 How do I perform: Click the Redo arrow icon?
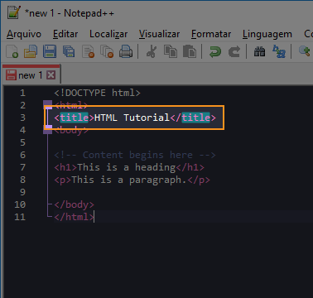click(234, 51)
